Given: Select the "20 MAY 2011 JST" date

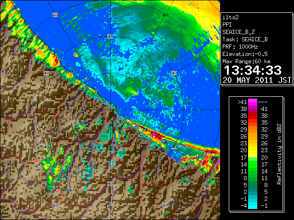Looking at the screenshot, I should click(257, 80).
